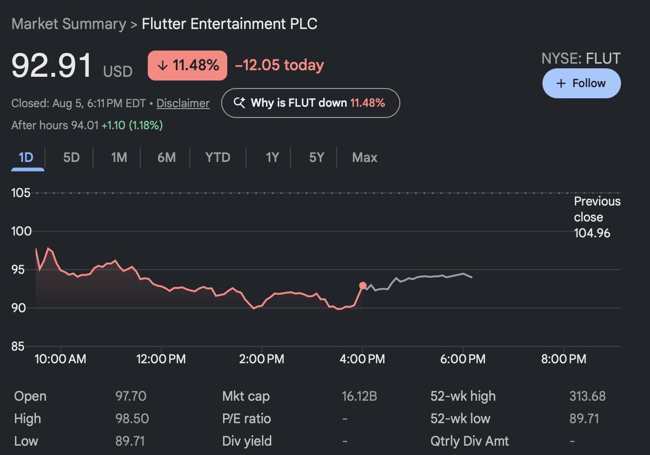
Task: Click the 52-wk high value 313.68
Action: tap(587, 396)
